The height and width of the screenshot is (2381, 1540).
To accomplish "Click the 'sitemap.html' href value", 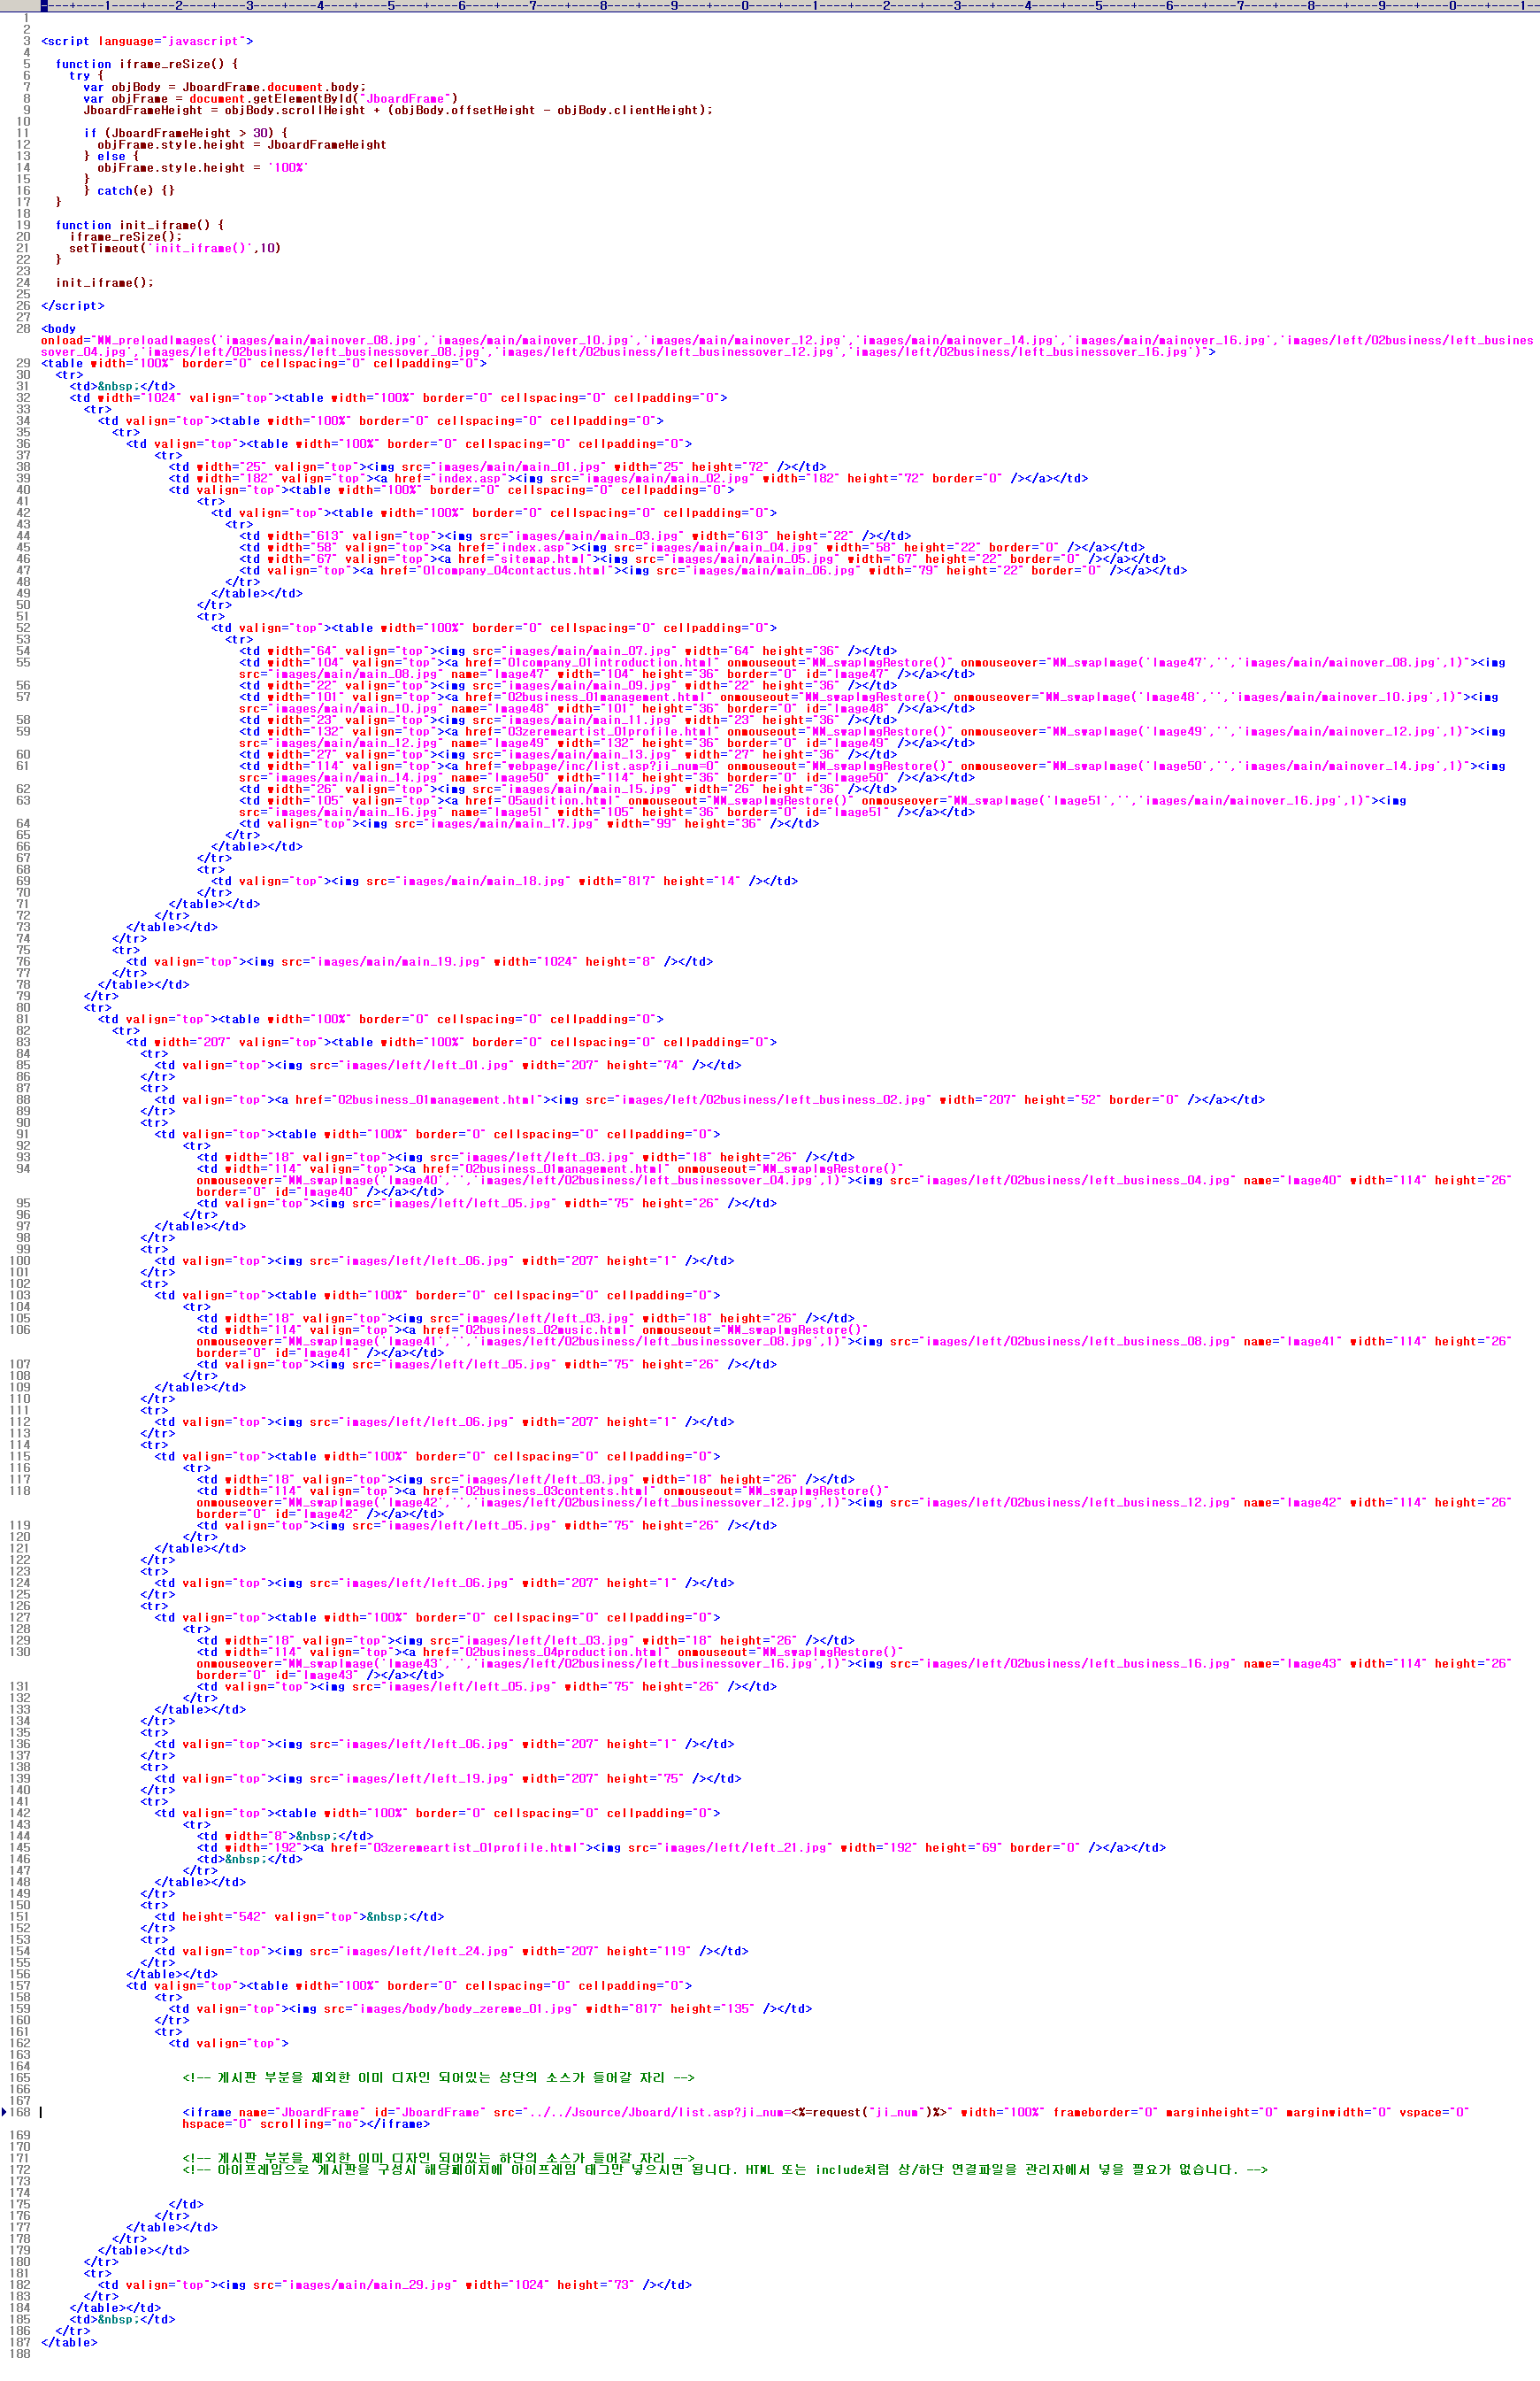I will pos(543,559).
